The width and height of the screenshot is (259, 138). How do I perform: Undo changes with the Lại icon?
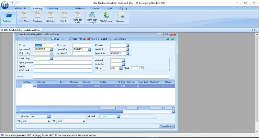pyautogui.click(x=82, y=39)
